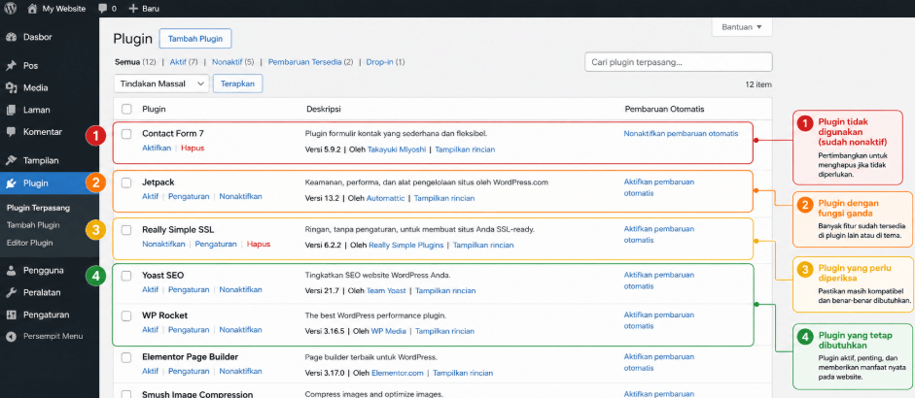The height and width of the screenshot is (398, 915).
Task: Click the Terapkan button
Action: tap(237, 83)
